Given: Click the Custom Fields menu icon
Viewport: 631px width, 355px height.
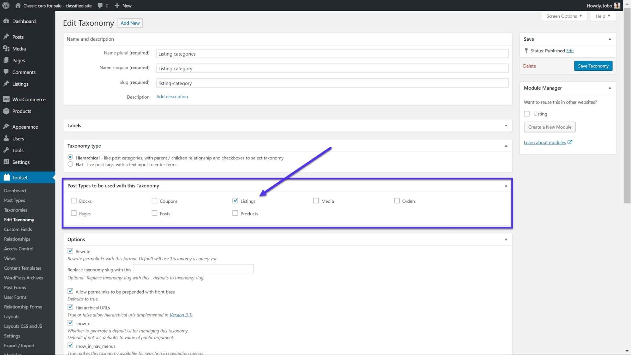Looking at the screenshot, I should [18, 229].
